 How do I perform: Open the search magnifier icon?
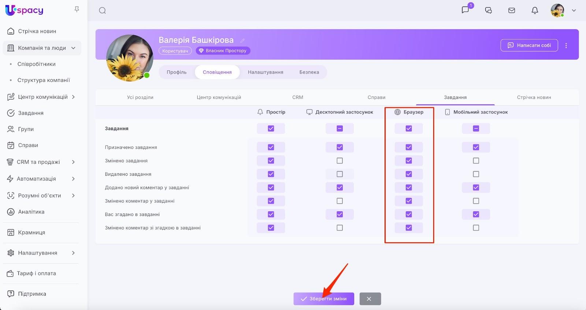103,11
